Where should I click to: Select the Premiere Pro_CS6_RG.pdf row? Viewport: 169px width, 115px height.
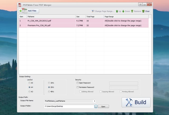(x=84, y=25)
